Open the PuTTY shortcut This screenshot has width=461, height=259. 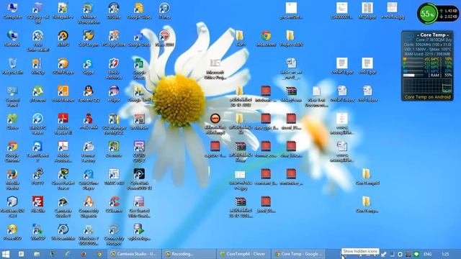(37, 177)
